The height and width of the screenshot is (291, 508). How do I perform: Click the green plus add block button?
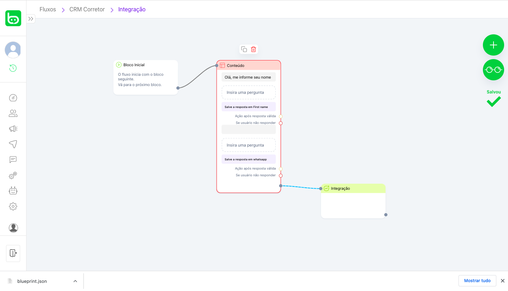pyautogui.click(x=493, y=45)
